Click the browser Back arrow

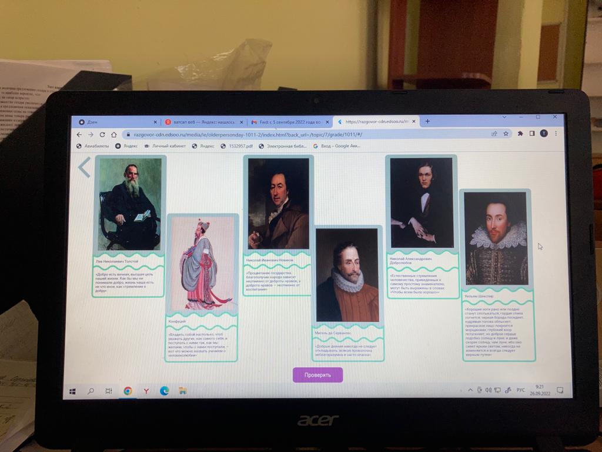(79, 135)
